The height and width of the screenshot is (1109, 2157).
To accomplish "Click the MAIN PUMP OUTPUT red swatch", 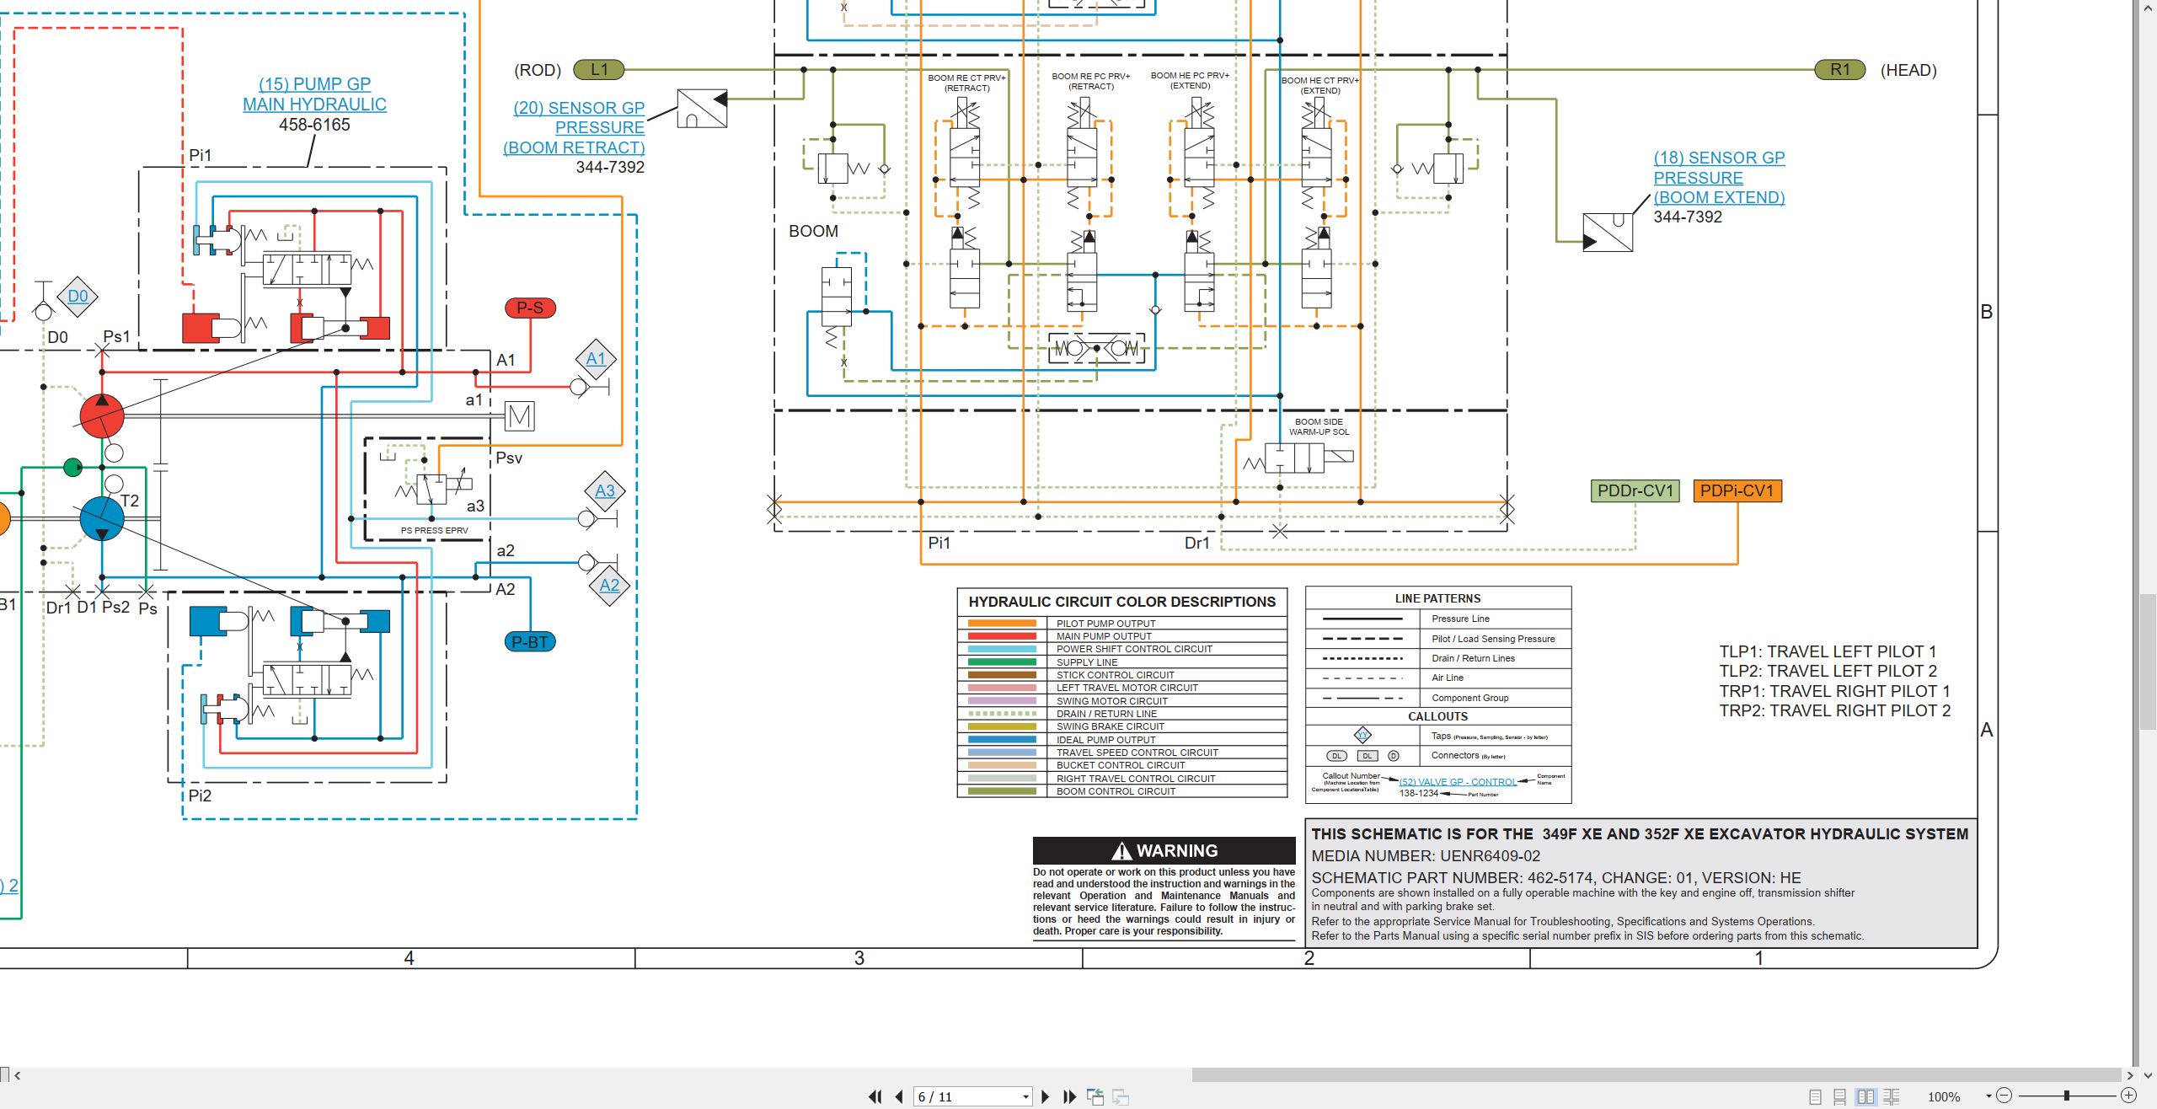I will (x=1002, y=636).
